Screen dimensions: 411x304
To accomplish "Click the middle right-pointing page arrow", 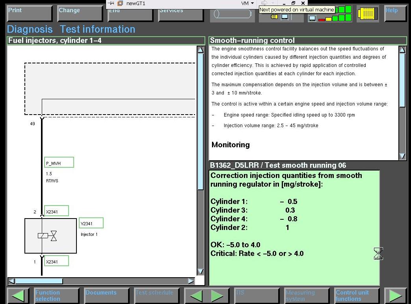I will (217, 296).
